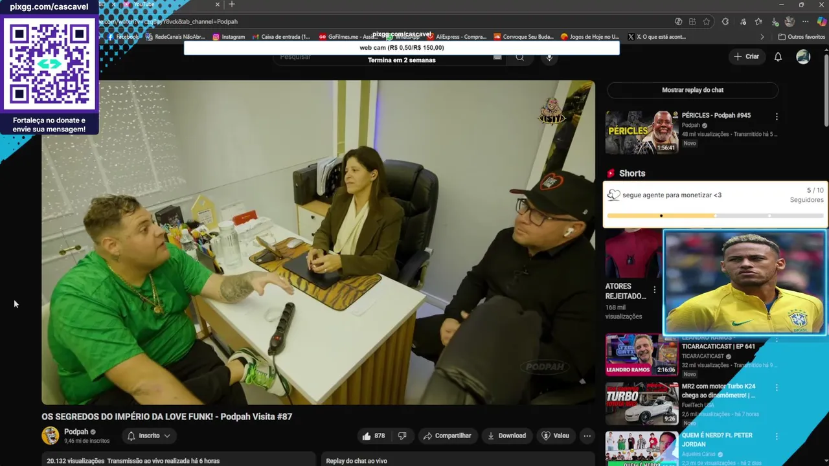Open Outros favoritos folder
Screen dimensions: 829x466
click(x=801, y=37)
